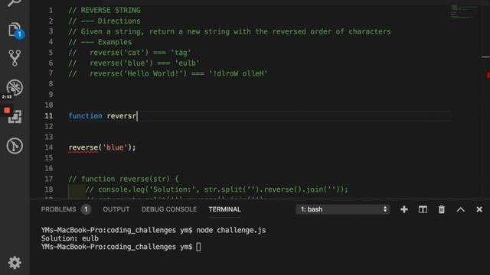Click the terminal prompt cursor

[x=198, y=247]
